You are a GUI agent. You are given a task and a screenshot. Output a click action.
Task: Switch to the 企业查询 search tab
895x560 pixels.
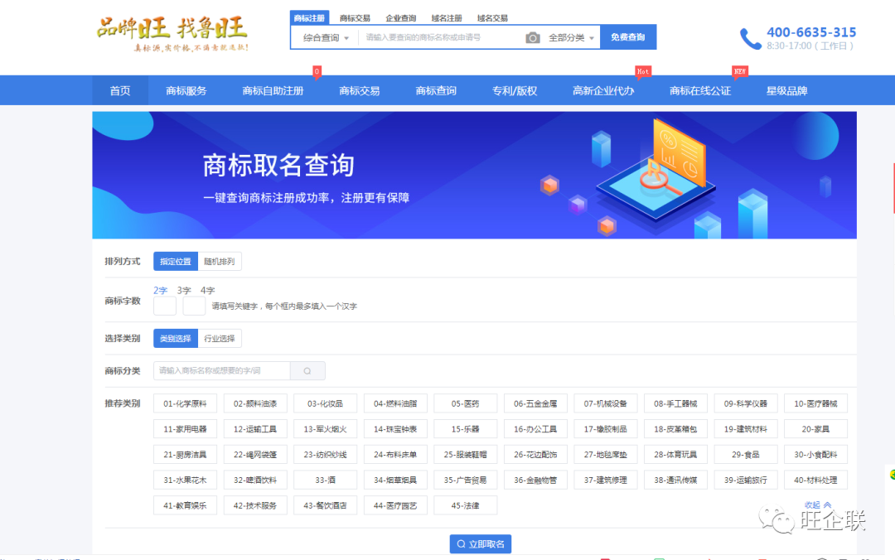401,17
